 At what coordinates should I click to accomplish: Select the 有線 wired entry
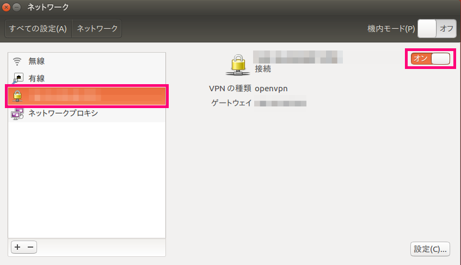87,78
